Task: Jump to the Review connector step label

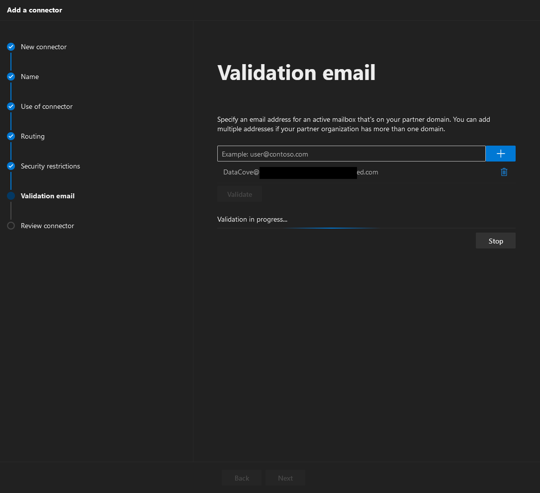Action: click(47, 226)
